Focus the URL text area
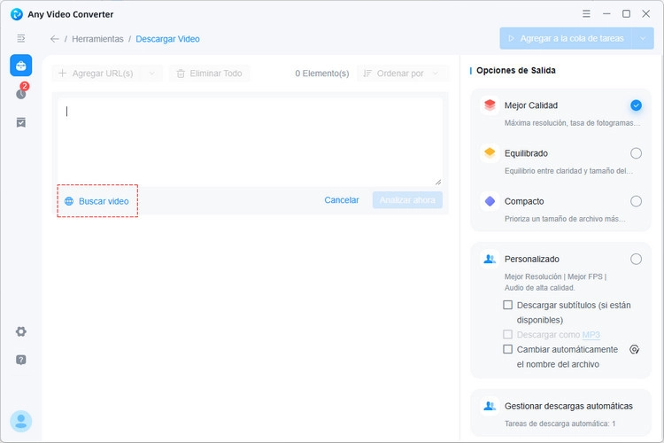Viewport: 664px width, 443px height. (251, 142)
